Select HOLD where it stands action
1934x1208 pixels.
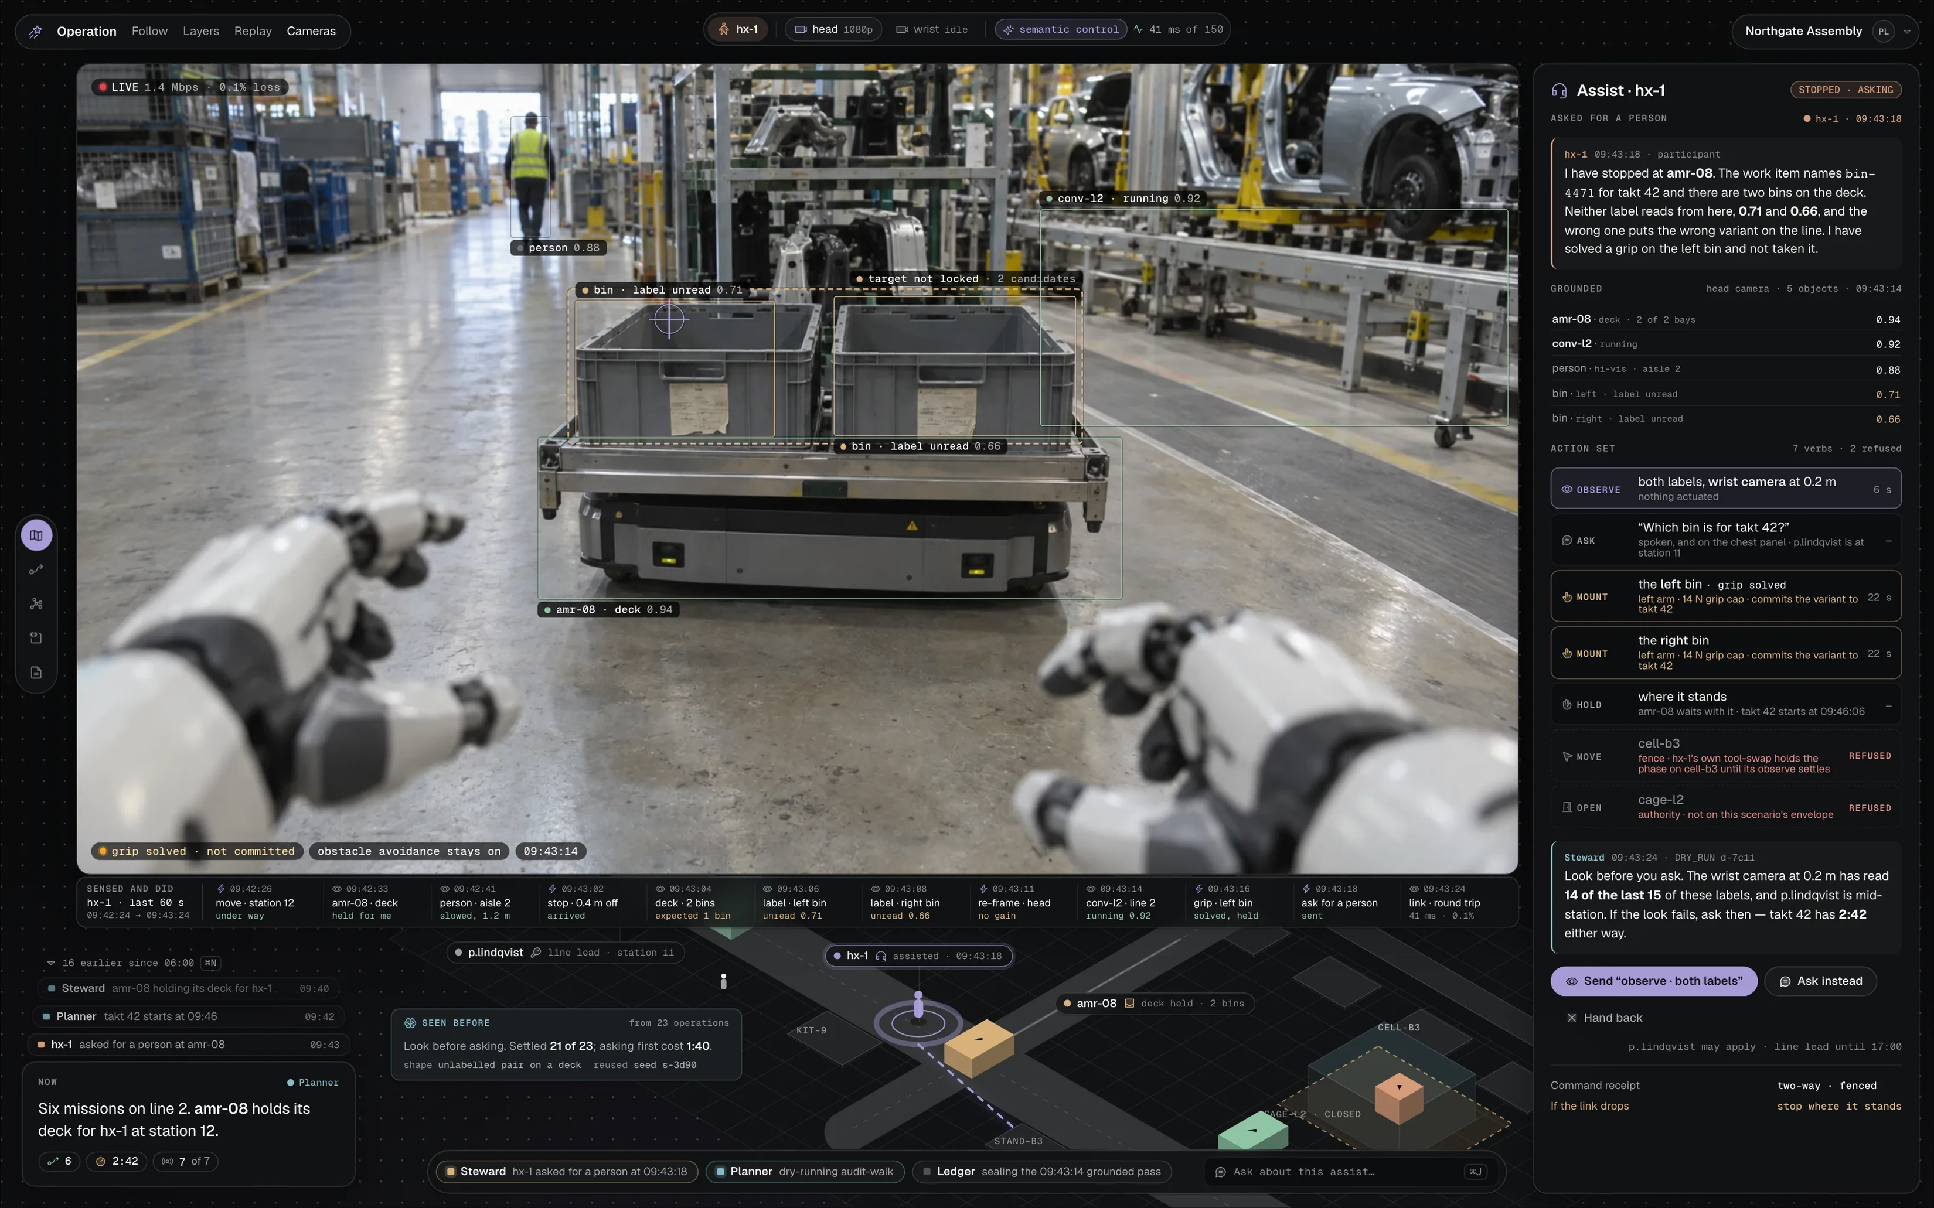coord(1725,704)
